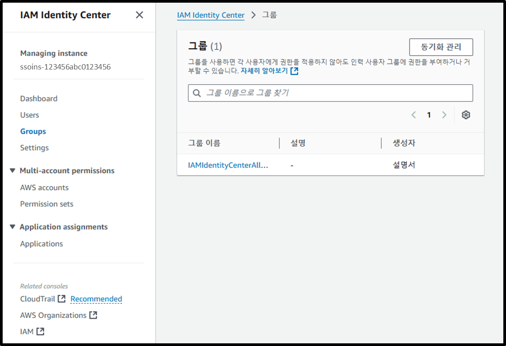The width and height of the screenshot is (506, 346).
Task: Click IAM Identity Center sidebar title
Action: tap(65, 15)
